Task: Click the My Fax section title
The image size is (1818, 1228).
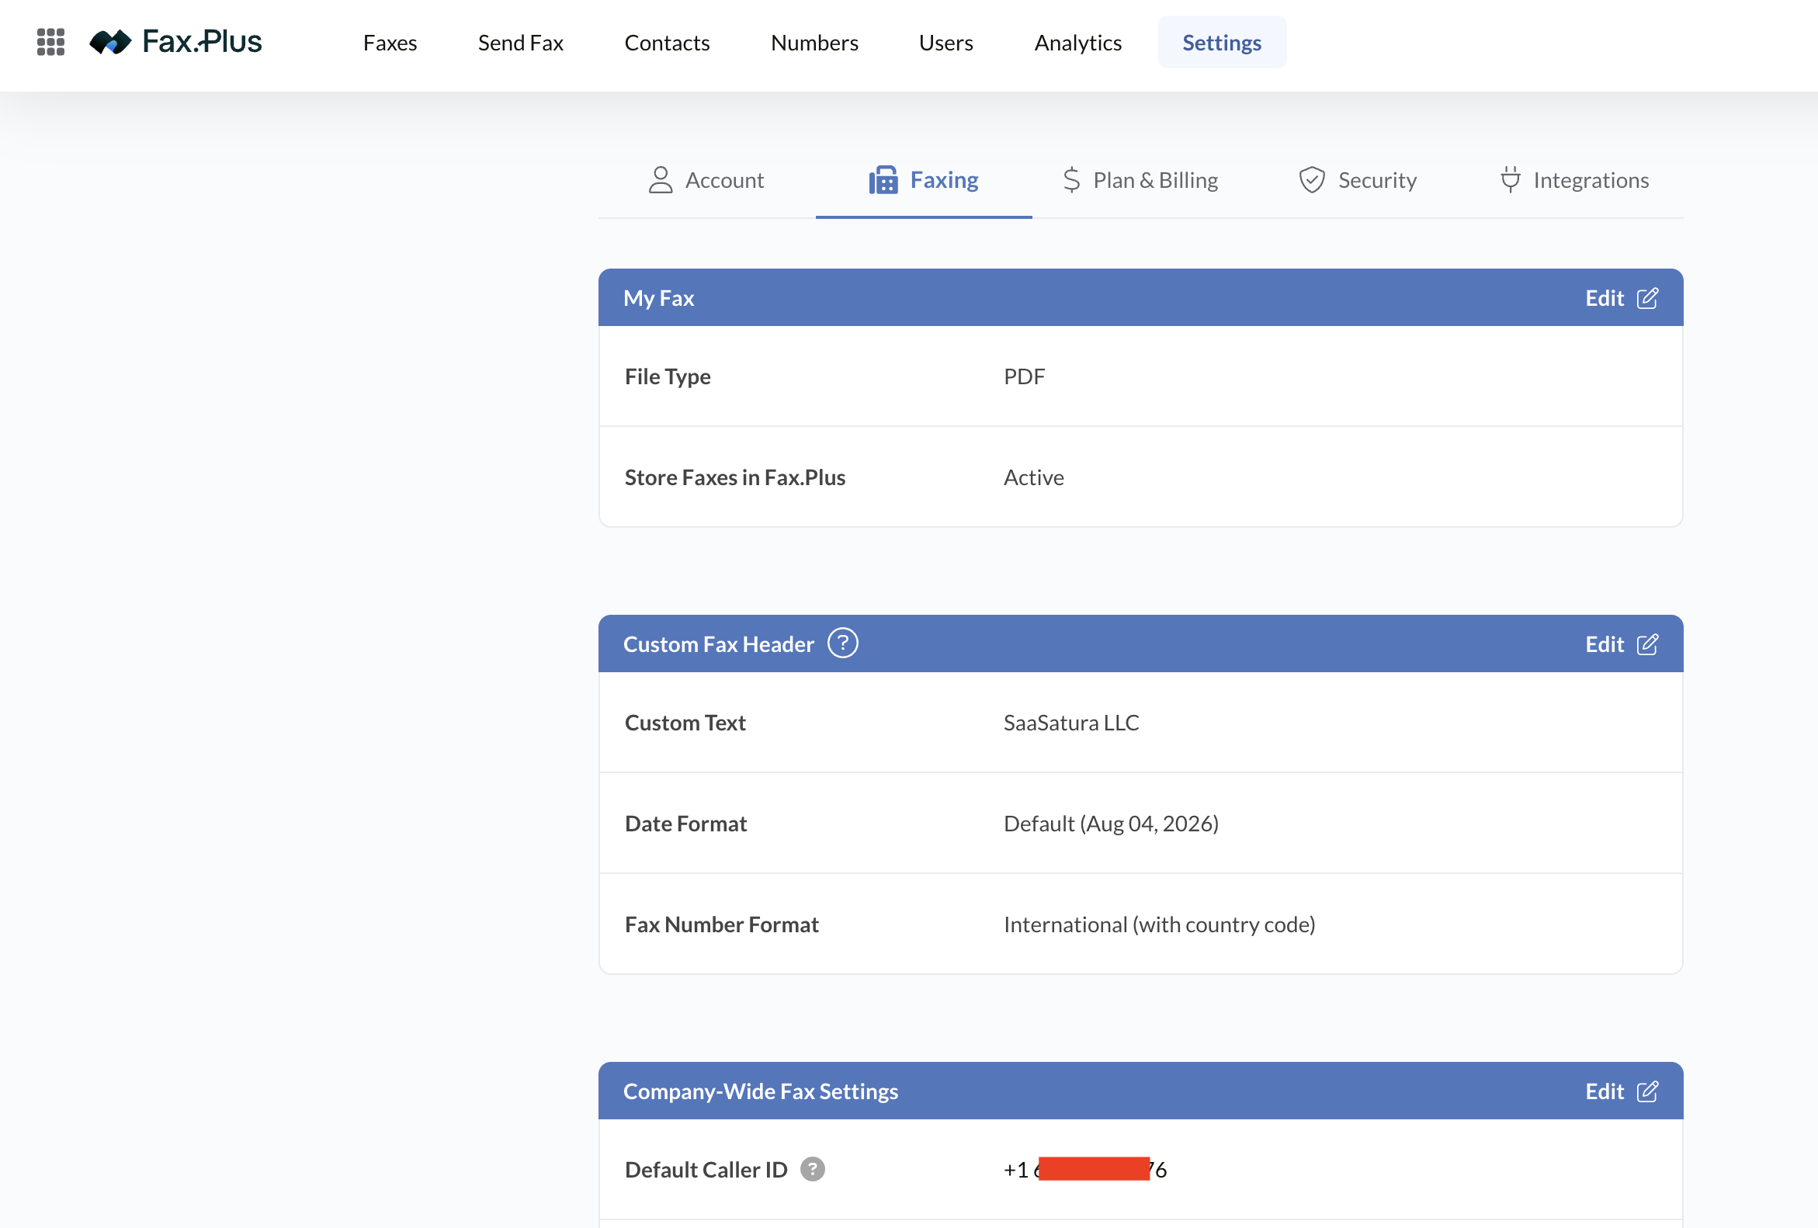Action: point(658,298)
